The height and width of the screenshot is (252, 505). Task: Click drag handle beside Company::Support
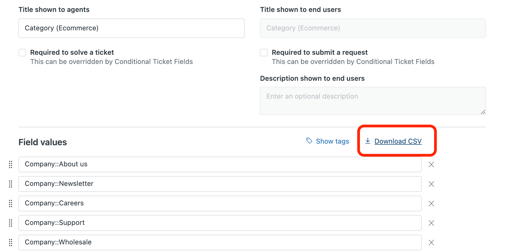click(11, 223)
